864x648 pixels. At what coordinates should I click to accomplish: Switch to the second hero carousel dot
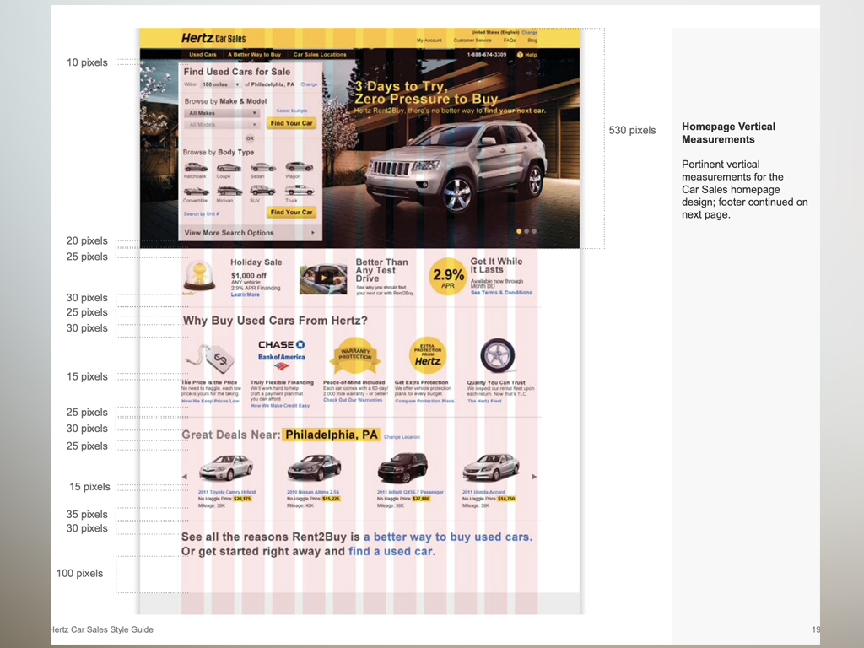click(526, 231)
